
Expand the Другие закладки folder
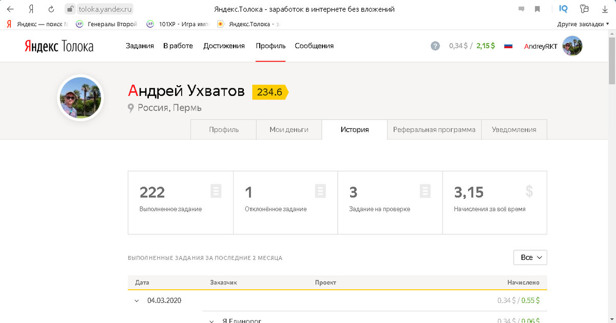pos(583,24)
